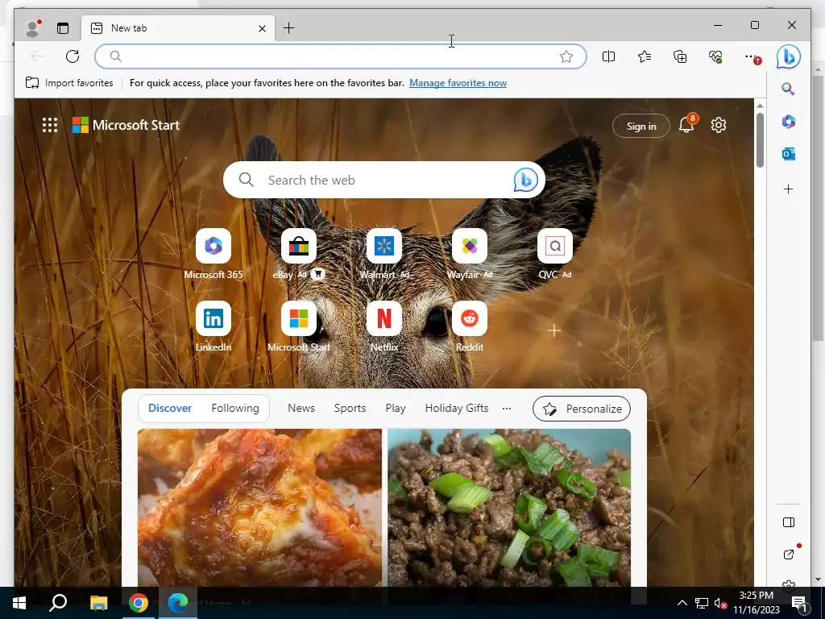Open the tab actions menu icon
This screenshot has height=619, width=825.
63,28
